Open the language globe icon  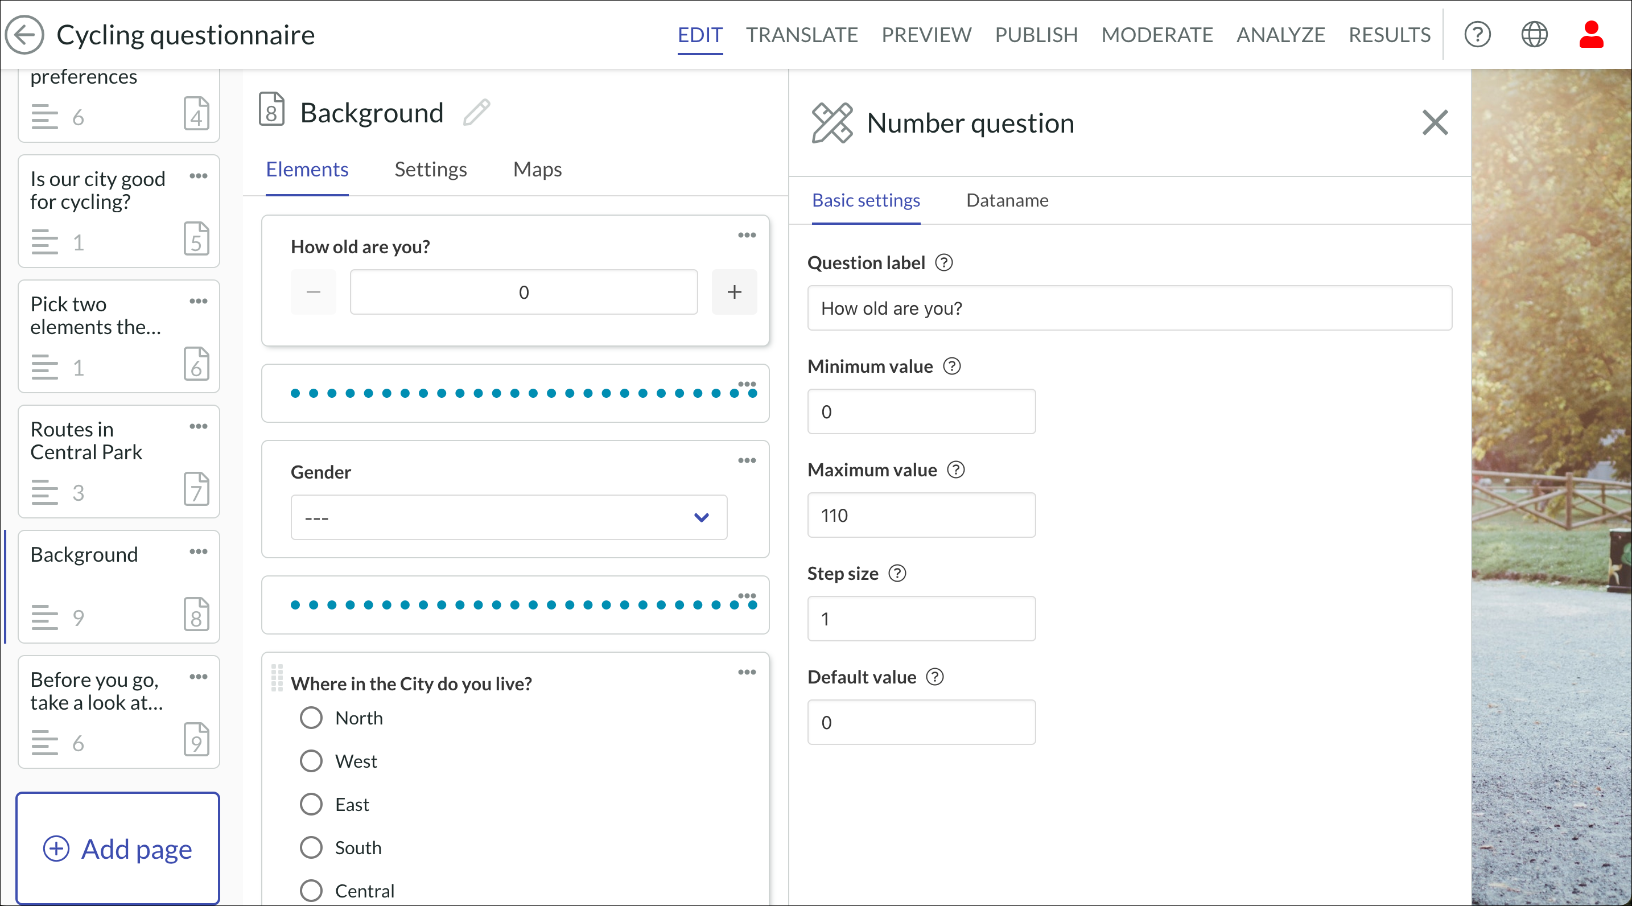pyautogui.click(x=1535, y=34)
